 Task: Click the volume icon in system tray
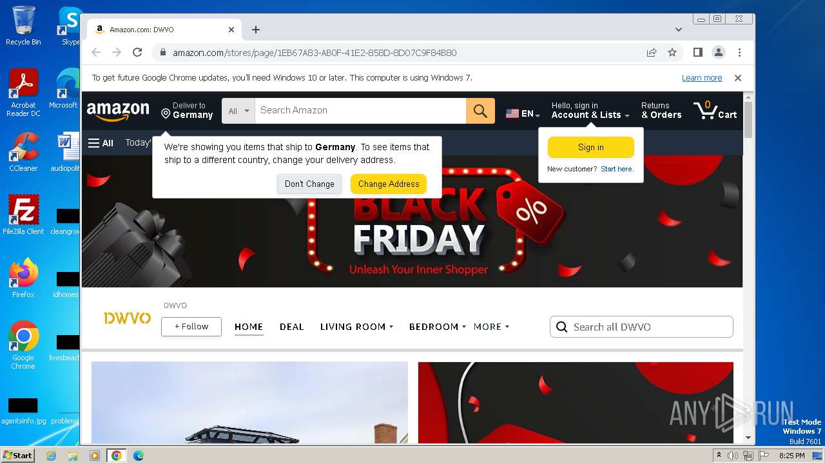pos(733,456)
